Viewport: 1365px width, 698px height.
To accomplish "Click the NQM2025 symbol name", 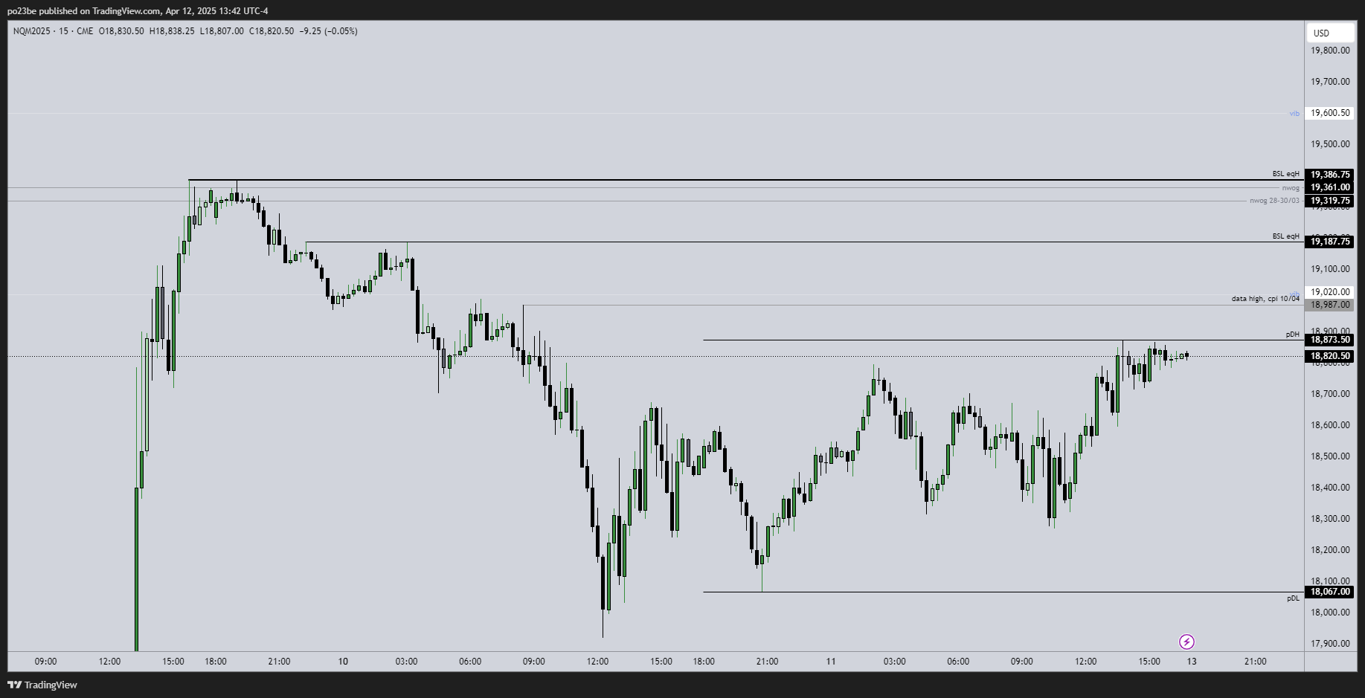I will pyautogui.click(x=32, y=31).
